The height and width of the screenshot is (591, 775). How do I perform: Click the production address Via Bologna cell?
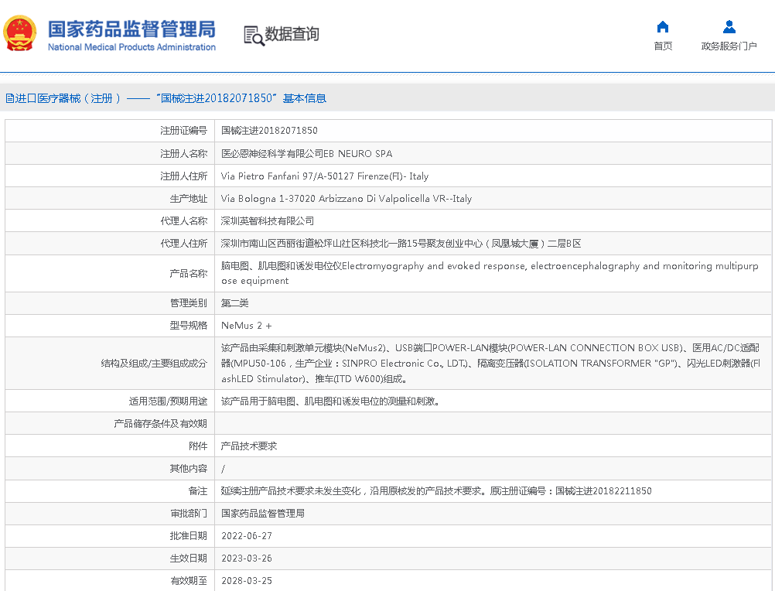tap(346, 199)
